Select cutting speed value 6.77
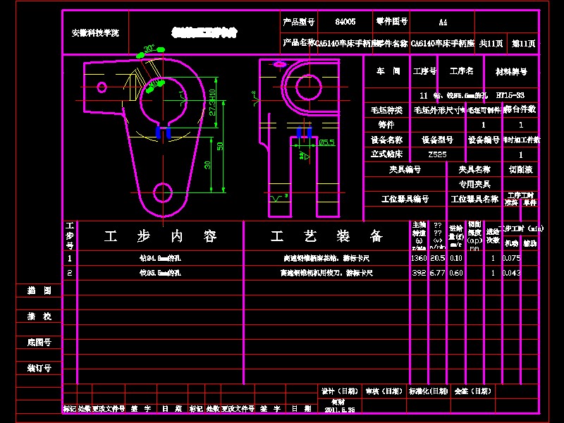Screen dimensions: 564x423 coord(437,273)
